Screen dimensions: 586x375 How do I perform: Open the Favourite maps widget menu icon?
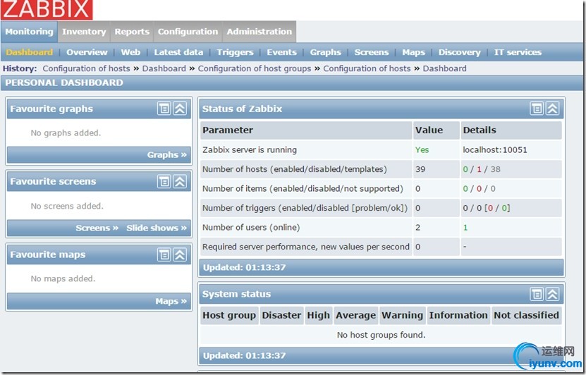(164, 254)
